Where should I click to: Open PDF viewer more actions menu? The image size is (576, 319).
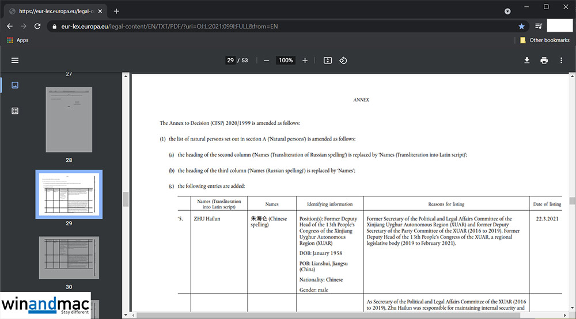tap(561, 60)
